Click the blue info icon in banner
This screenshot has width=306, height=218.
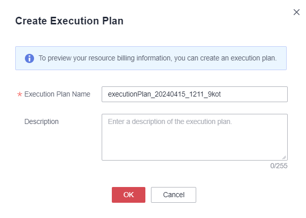click(x=29, y=58)
